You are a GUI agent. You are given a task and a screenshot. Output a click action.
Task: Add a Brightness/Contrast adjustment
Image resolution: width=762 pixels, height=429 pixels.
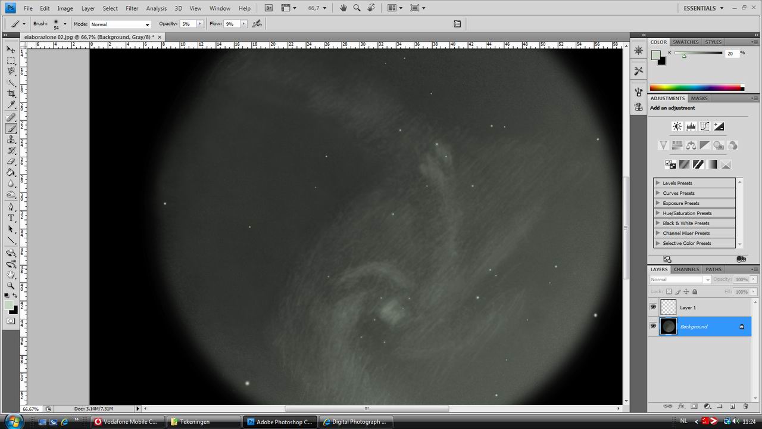(677, 126)
